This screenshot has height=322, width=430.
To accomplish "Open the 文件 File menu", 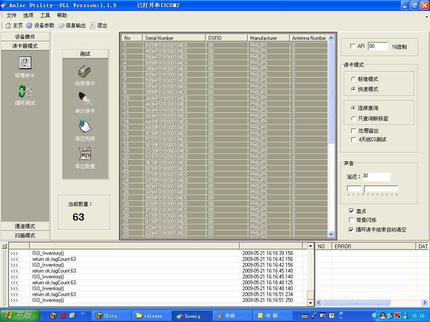I will [11, 16].
